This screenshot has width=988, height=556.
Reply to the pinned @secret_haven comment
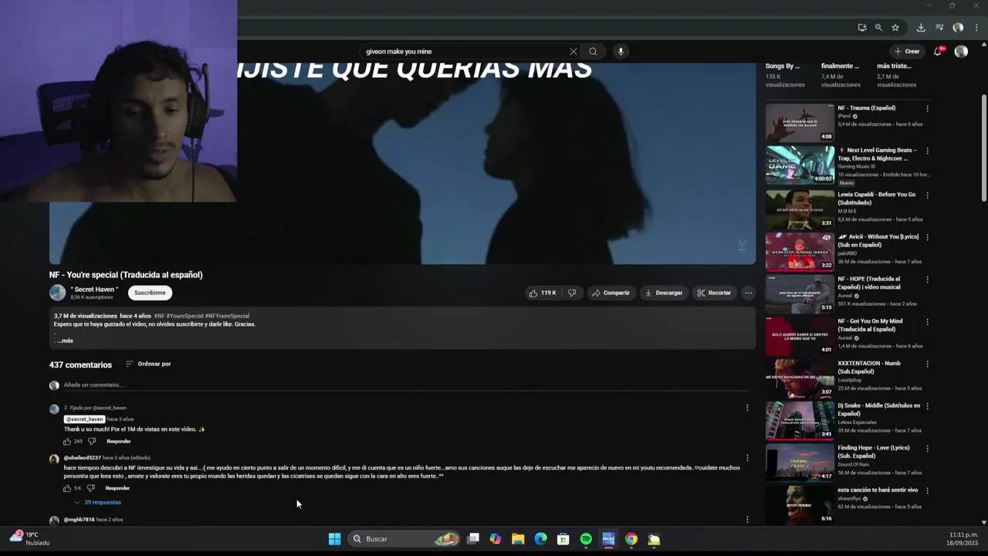(118, 441)
